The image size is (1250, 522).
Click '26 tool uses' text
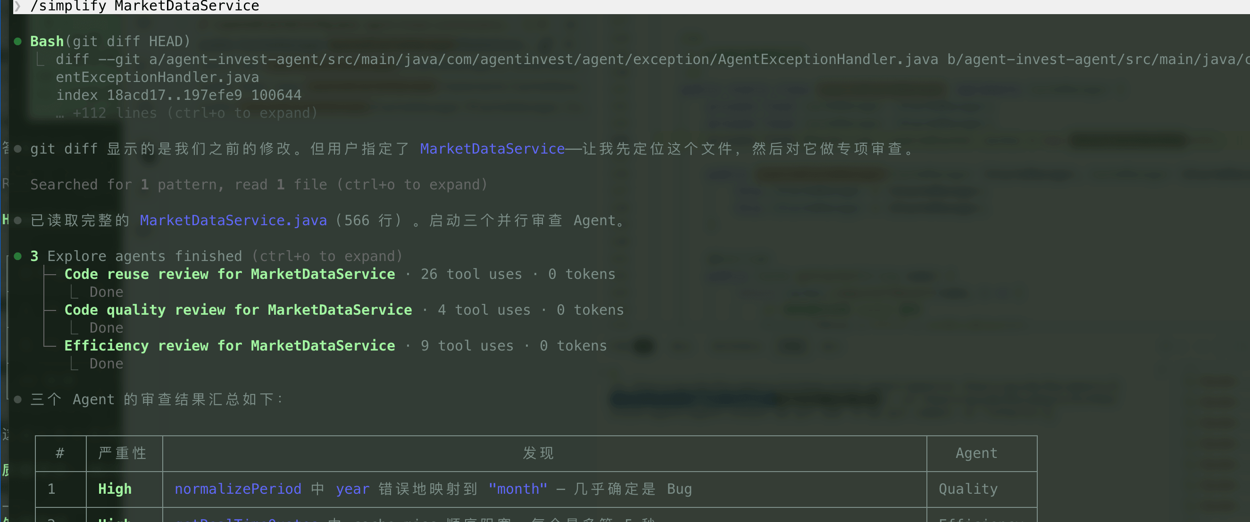[471, 274]
